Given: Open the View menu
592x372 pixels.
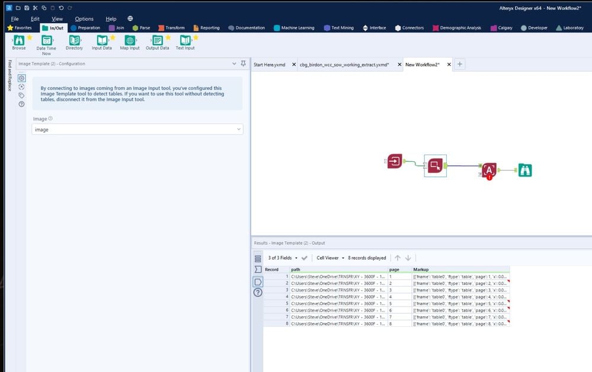Looking at the screenshot, I should [x=57, y=18].
